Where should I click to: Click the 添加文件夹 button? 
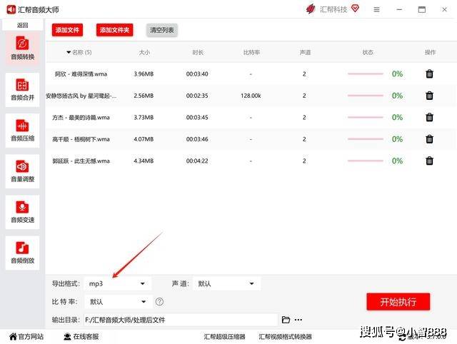(114, 30)
